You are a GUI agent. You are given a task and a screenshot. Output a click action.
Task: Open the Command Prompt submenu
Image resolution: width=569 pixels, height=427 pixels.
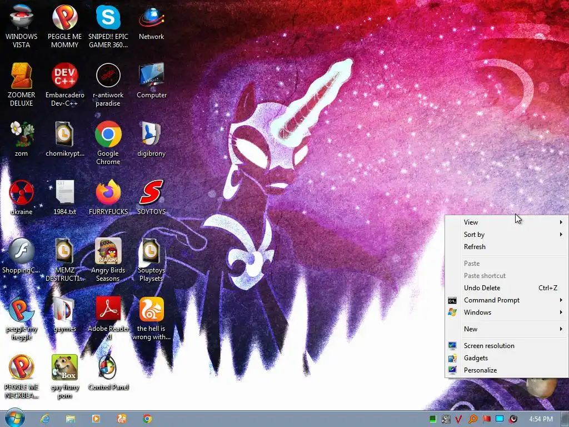(507, 300)
